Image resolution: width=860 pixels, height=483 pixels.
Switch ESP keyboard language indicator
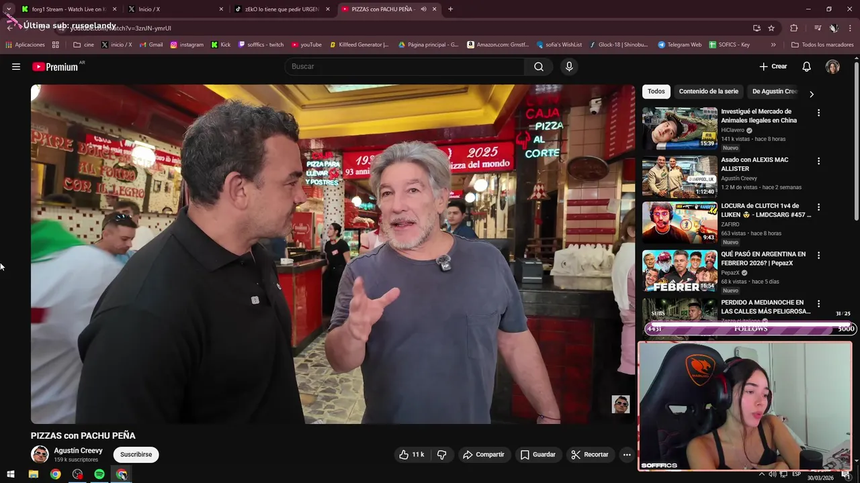[x=796, y=474]
